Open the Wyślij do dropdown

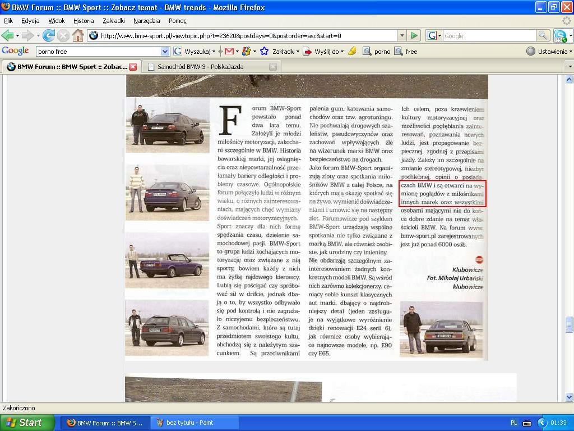tap(323, 51)
